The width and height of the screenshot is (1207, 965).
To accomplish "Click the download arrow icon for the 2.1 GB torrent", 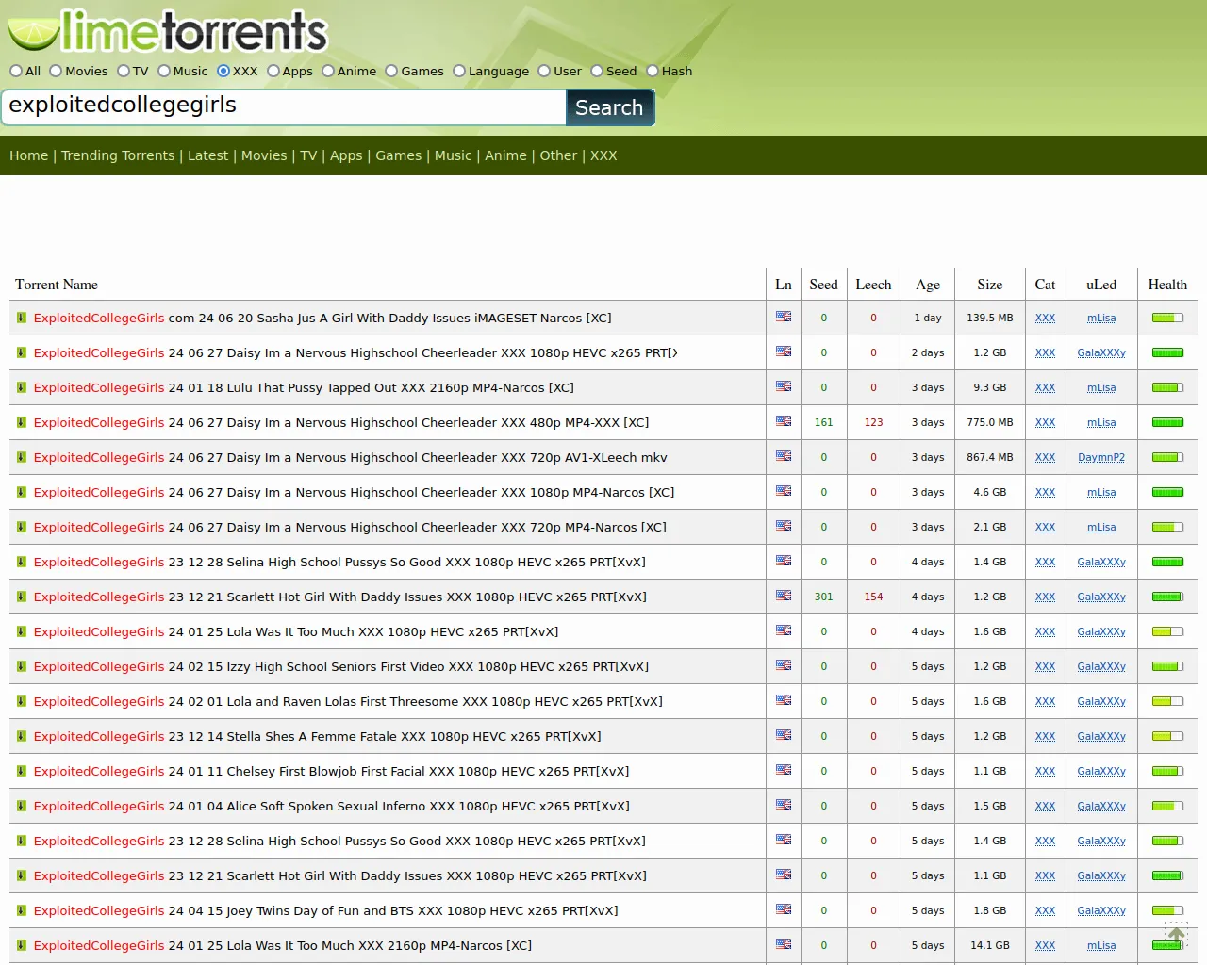I will [x=21, y=528].
